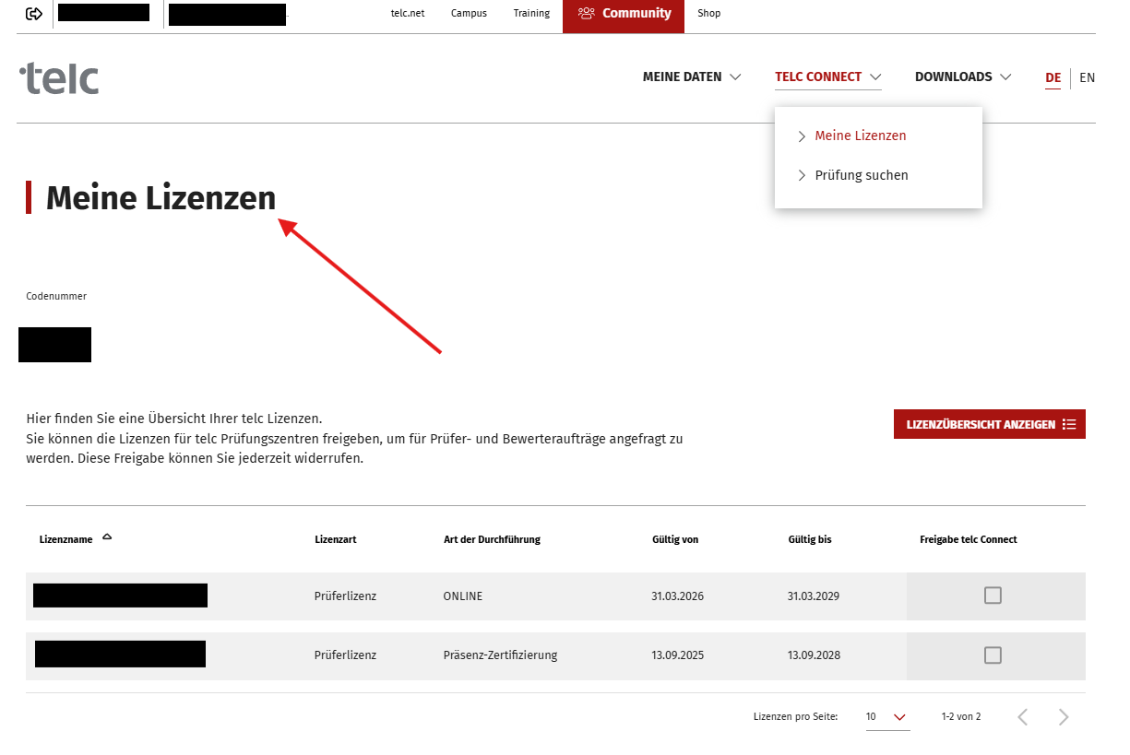
Task: Open the Shop link in top bar
Action: (x=708, y=14)
